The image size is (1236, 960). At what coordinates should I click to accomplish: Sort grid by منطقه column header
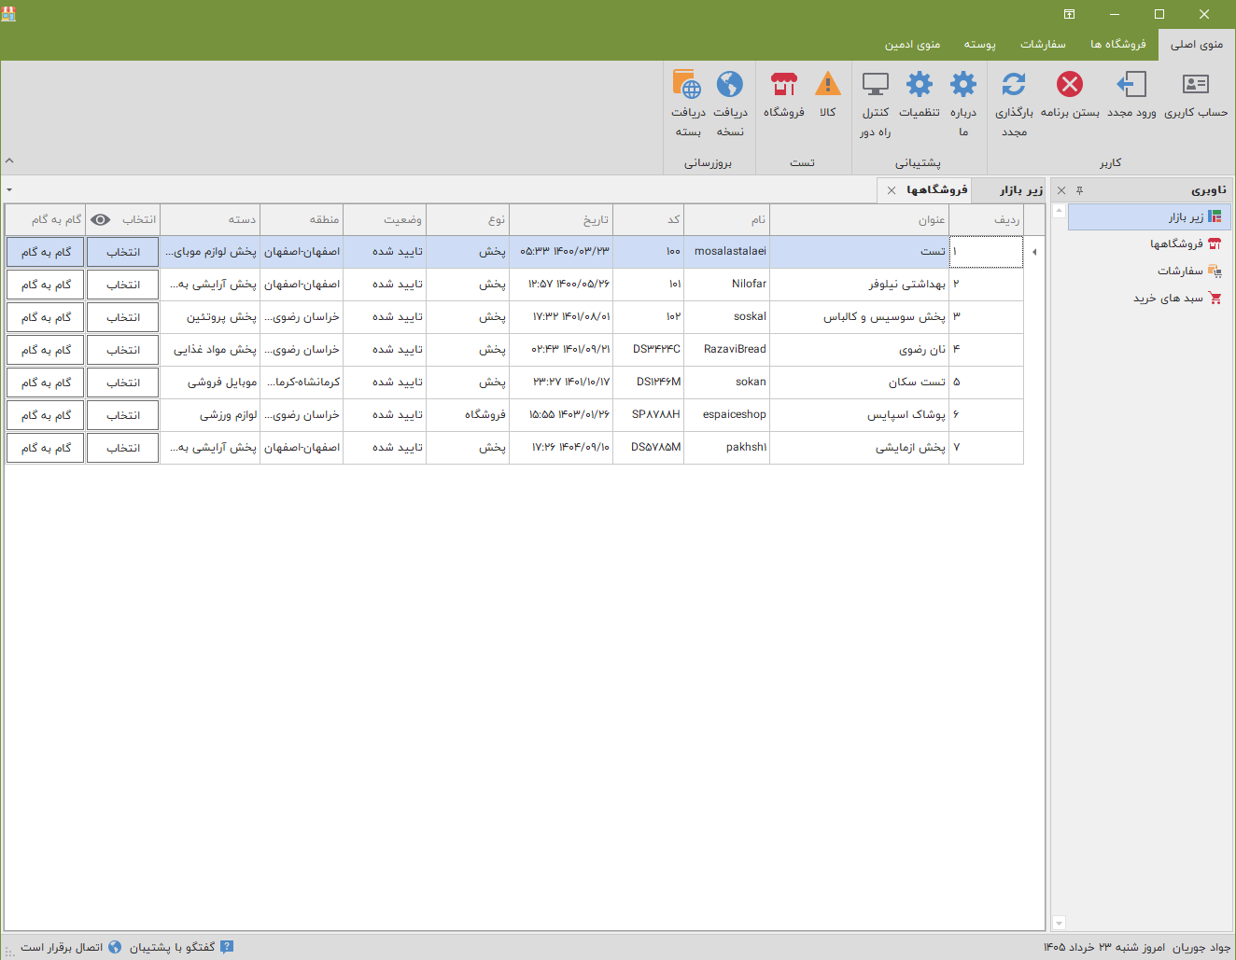pos(302,220)
